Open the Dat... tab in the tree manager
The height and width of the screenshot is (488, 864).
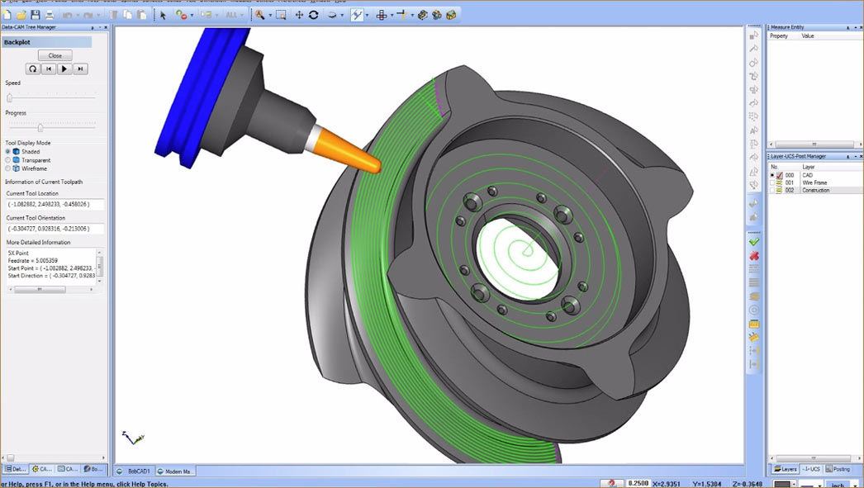[x=16, y=469]
